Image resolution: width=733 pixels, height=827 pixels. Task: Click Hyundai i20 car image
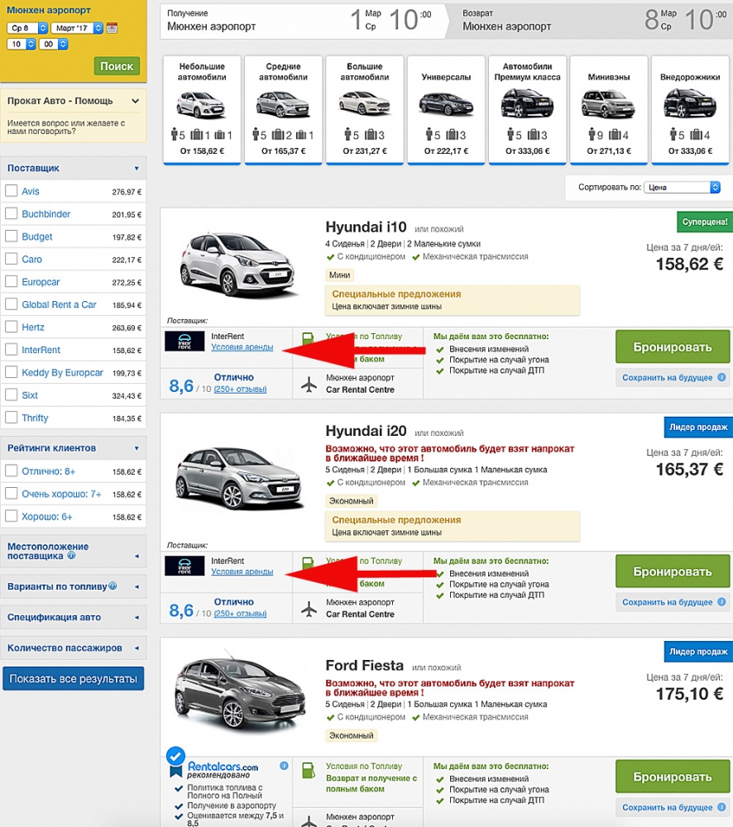tap(239, 478)
